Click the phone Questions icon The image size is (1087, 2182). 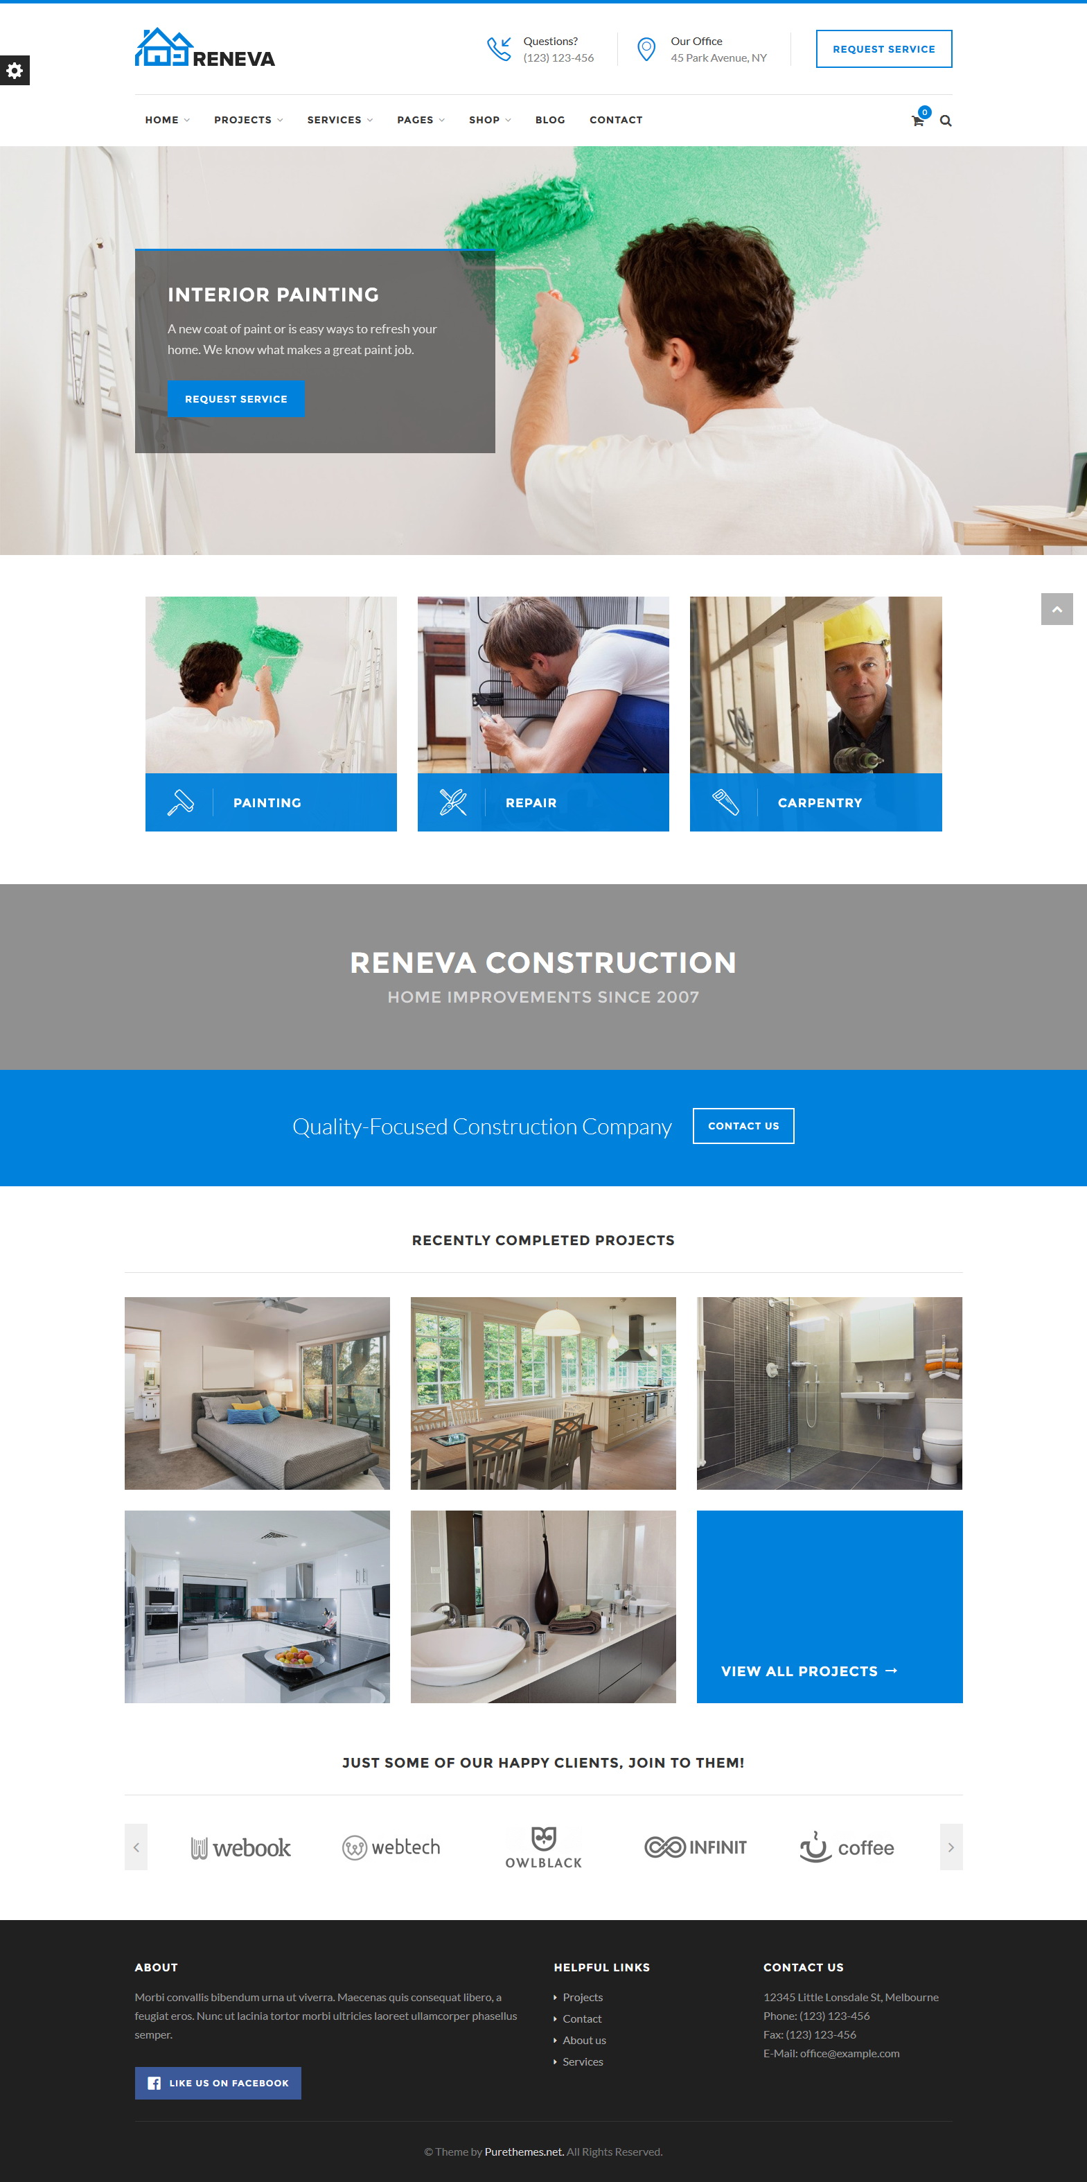[500, 49]
